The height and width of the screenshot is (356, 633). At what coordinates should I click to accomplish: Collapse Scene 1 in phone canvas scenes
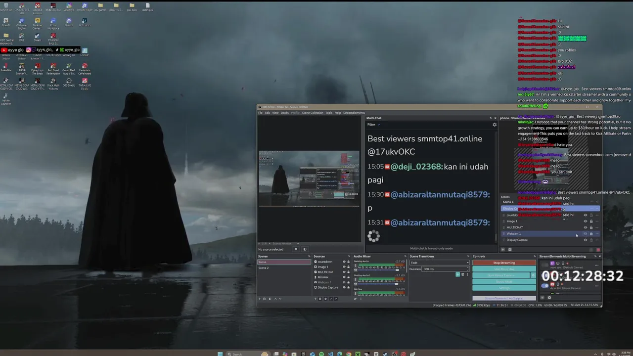click(597, 202)
